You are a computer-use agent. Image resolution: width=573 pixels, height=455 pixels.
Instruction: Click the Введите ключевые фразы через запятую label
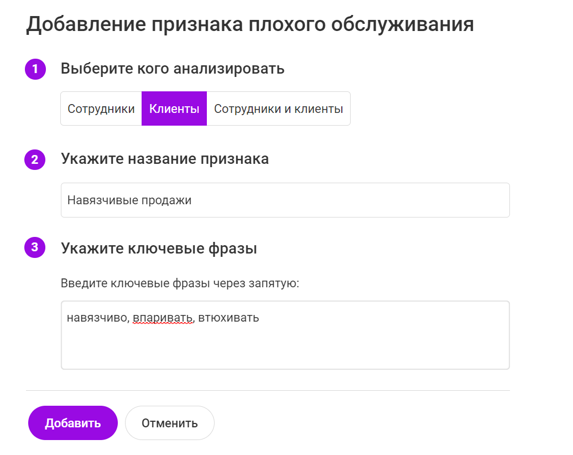click(x=180, y=283)
